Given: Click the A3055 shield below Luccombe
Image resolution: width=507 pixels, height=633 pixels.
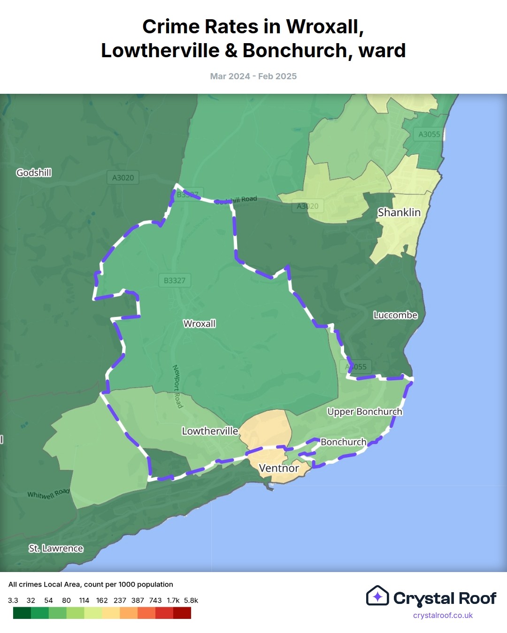Looking at the screenshot, I should pos(356,367).
